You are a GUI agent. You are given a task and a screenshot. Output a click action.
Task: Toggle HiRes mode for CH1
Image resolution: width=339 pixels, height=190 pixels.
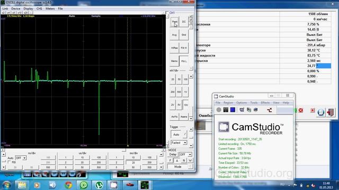(x=174, y=48)
